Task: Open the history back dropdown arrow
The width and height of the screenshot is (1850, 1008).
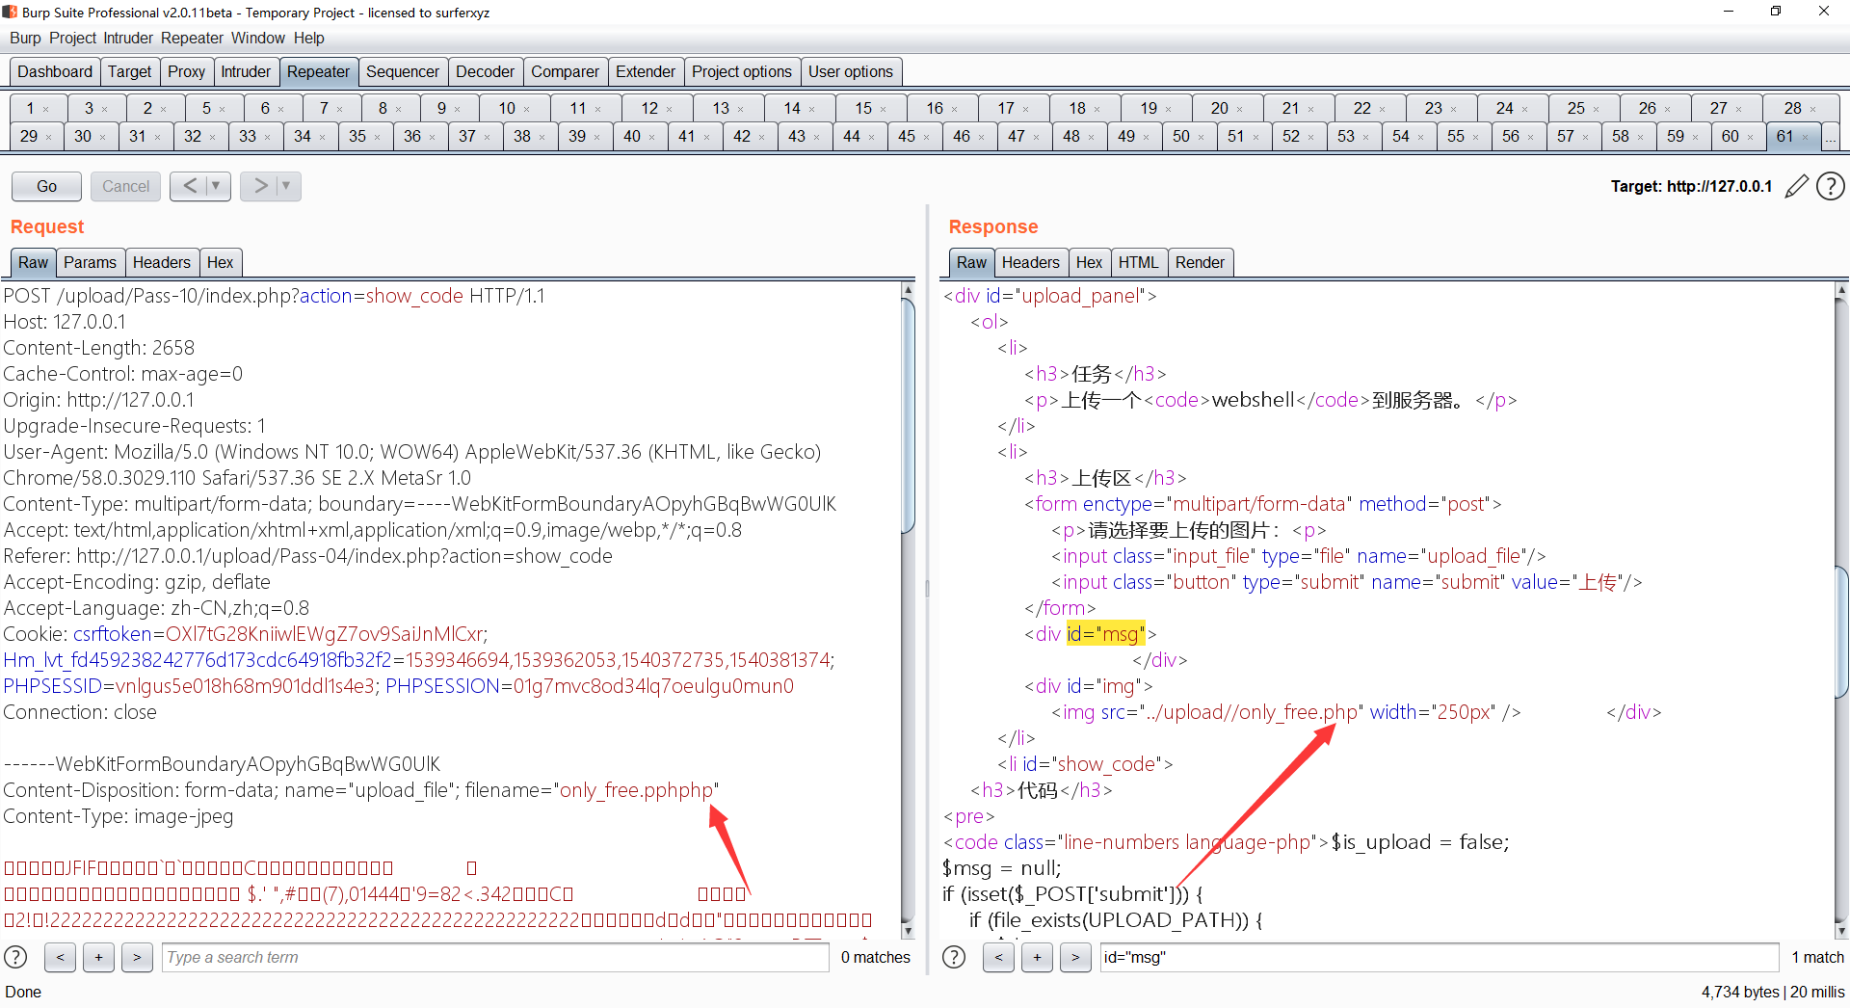Action: point(217,186)
